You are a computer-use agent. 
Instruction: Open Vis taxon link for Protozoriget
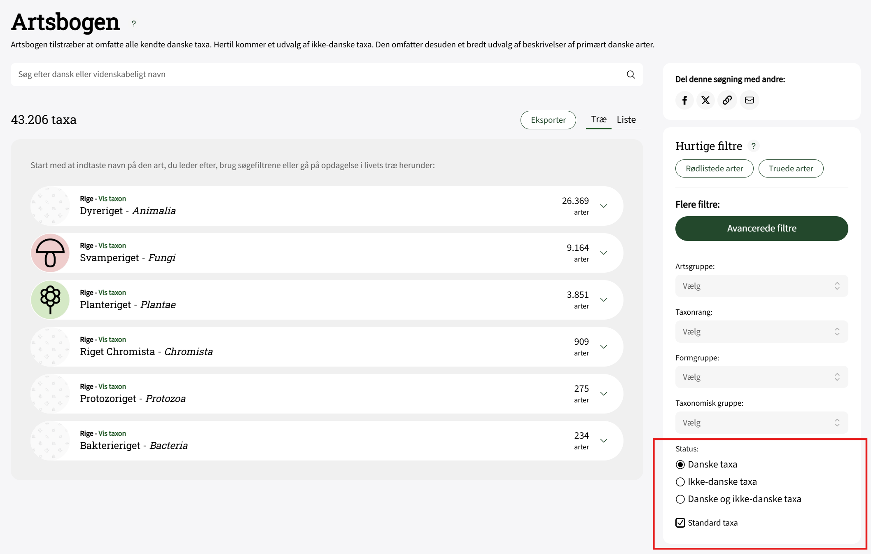click(x=112, y=386)
